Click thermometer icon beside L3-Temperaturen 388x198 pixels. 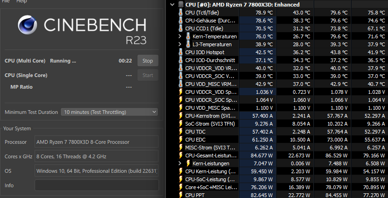[x=188, y=44]
